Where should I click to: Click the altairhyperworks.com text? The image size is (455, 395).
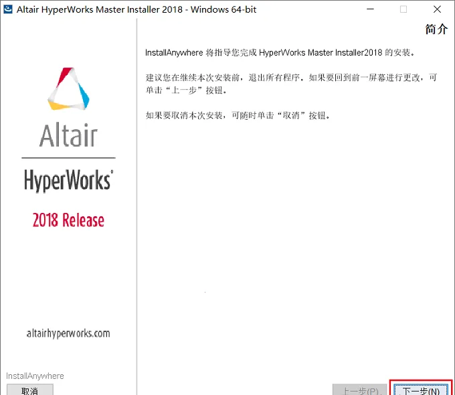click(68, 333)
